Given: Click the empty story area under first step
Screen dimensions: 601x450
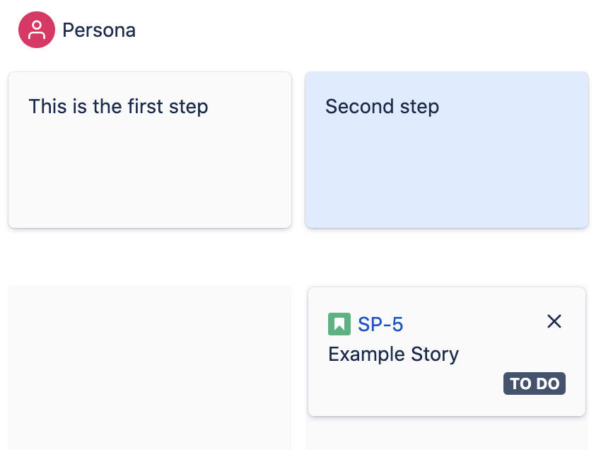Looking at the screenshot, I should (x=150, y=367).
